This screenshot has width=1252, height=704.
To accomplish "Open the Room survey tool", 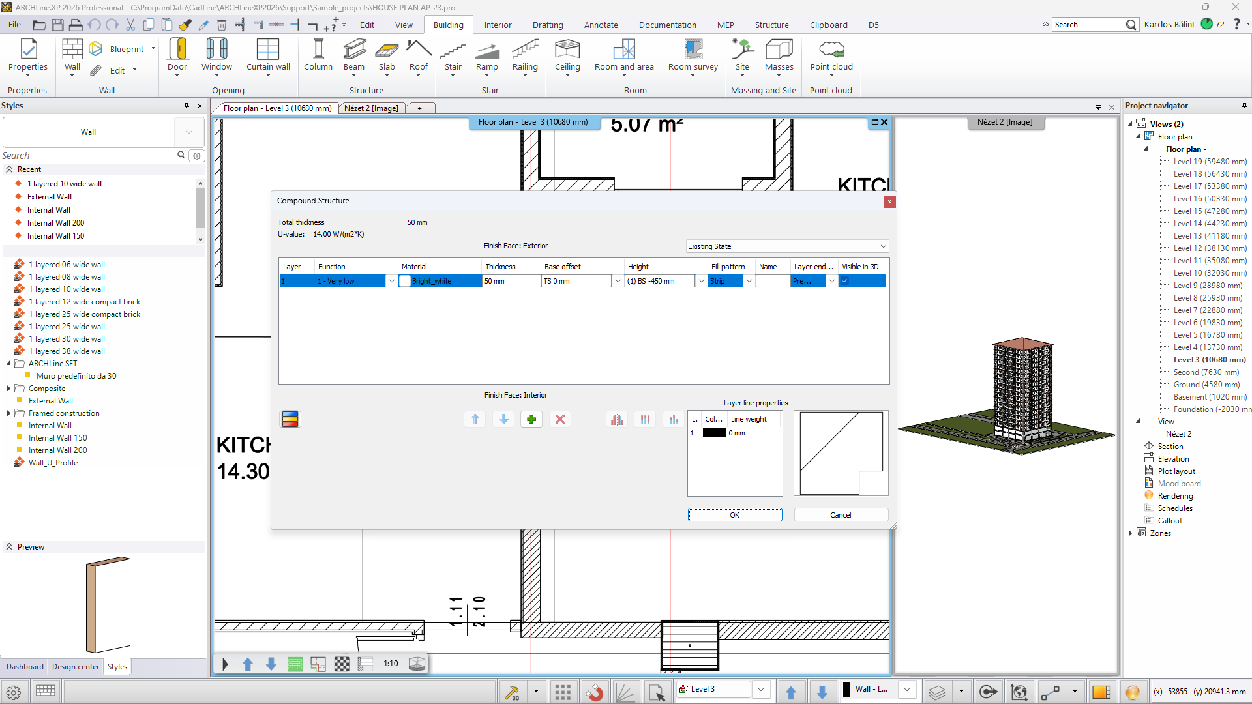I will [x=693, y=55].
